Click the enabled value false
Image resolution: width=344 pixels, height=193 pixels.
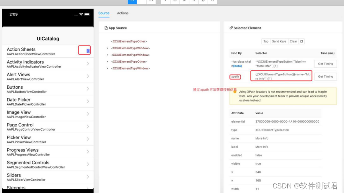click(x=259, y=155)
